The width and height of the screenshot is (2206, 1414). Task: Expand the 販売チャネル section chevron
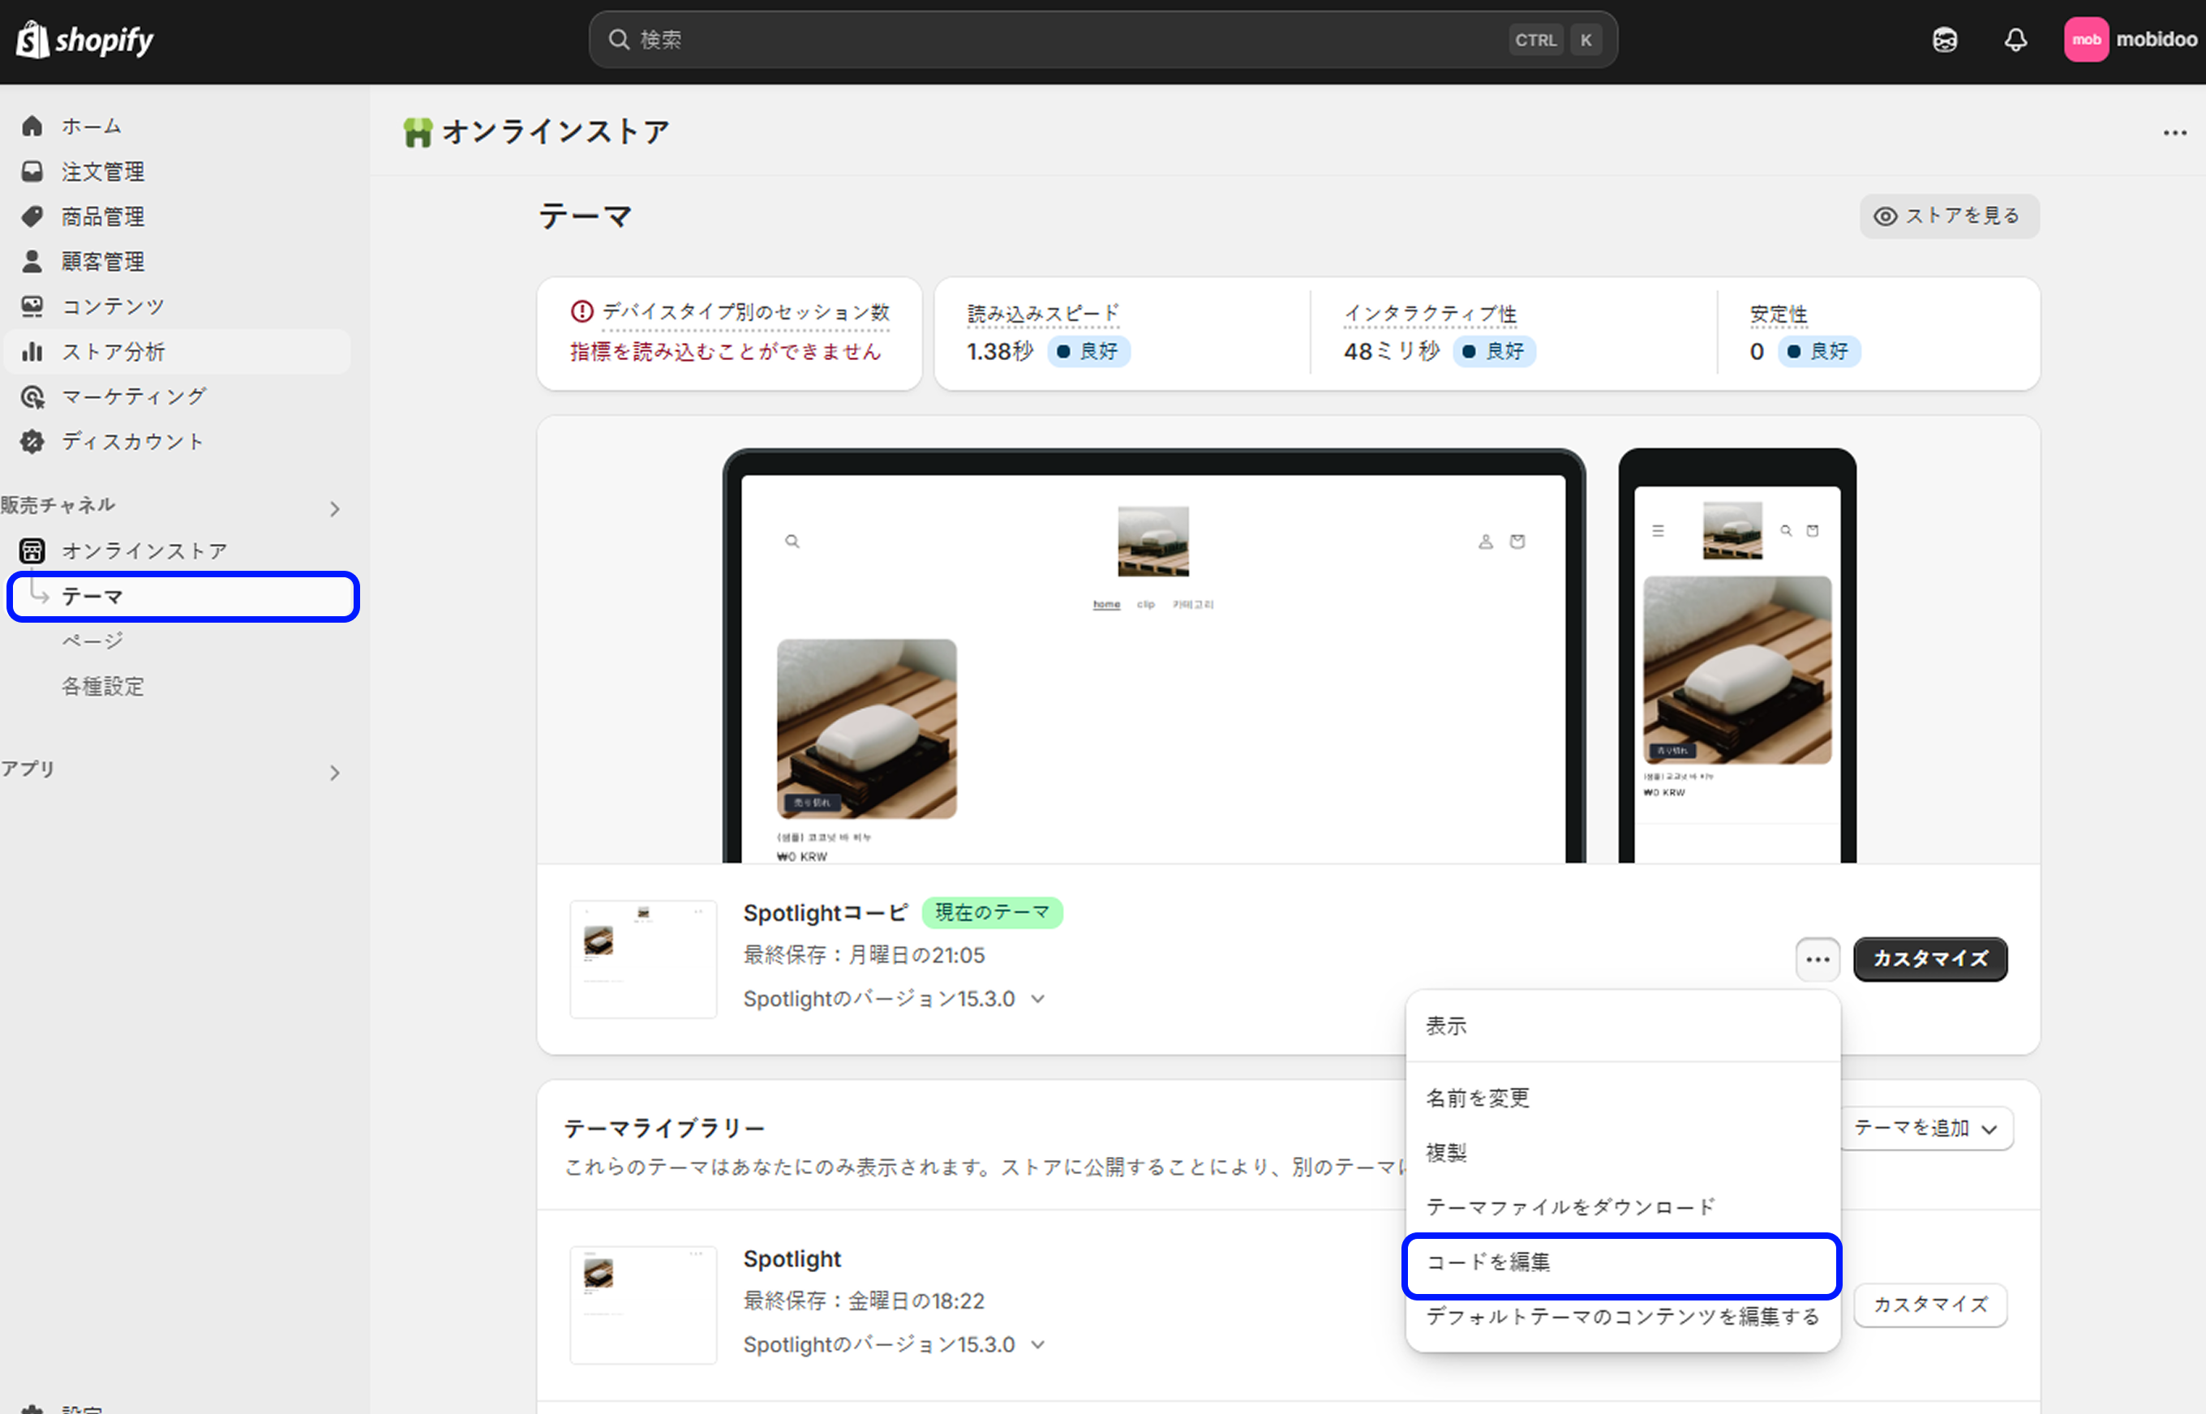(x=334, y=508)
